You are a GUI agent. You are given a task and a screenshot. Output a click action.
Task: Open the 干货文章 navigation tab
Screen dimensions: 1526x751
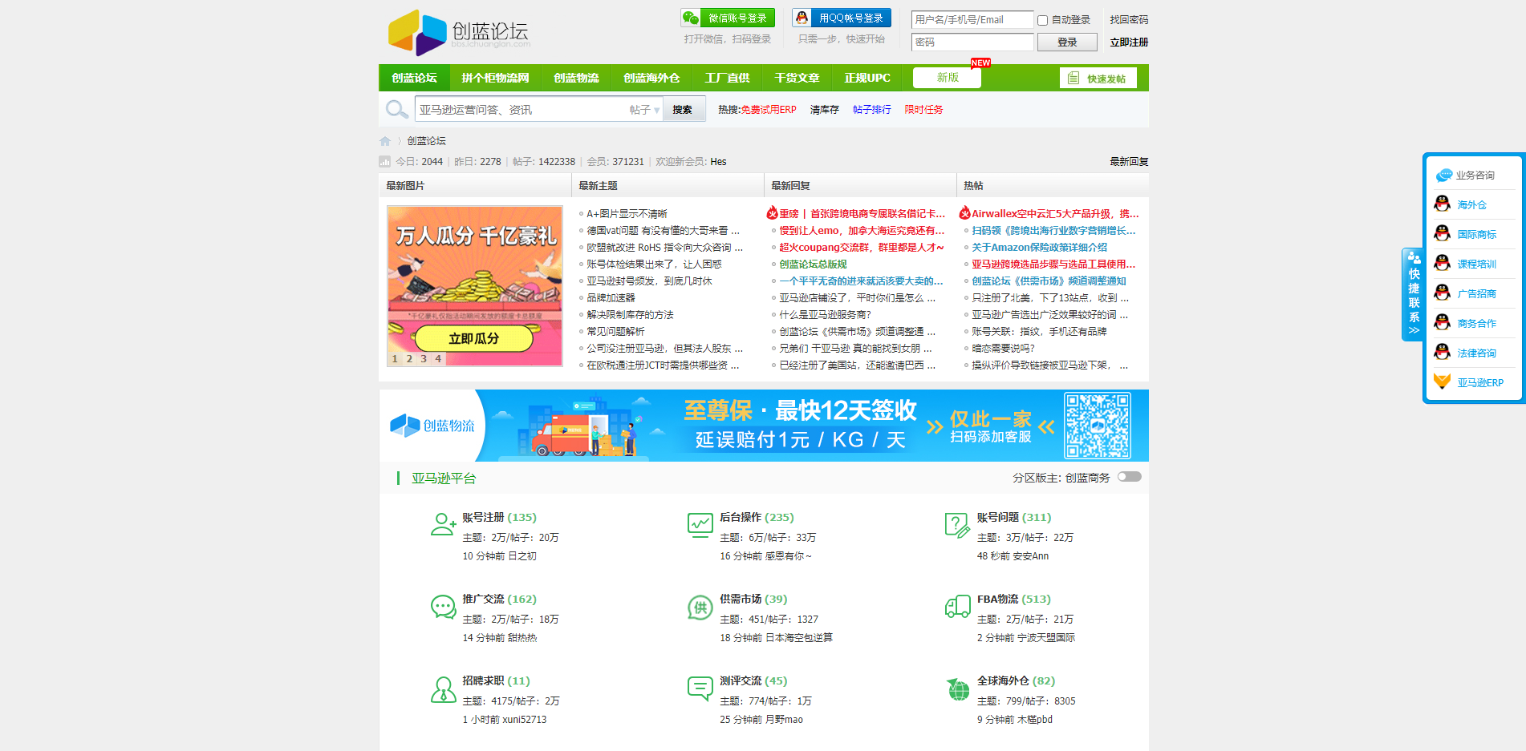(797, 78)
